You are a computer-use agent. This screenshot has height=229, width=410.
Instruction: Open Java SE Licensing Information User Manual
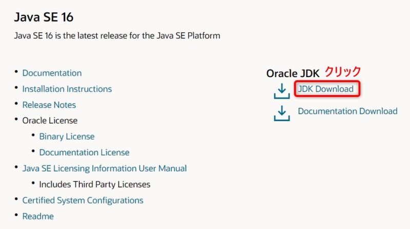(105, 169)
